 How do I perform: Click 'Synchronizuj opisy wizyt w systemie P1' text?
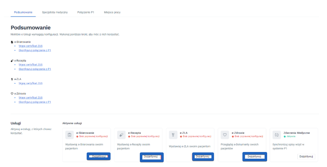[x=288, y=147]
